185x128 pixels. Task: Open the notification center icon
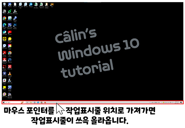[x=181, y=103]
